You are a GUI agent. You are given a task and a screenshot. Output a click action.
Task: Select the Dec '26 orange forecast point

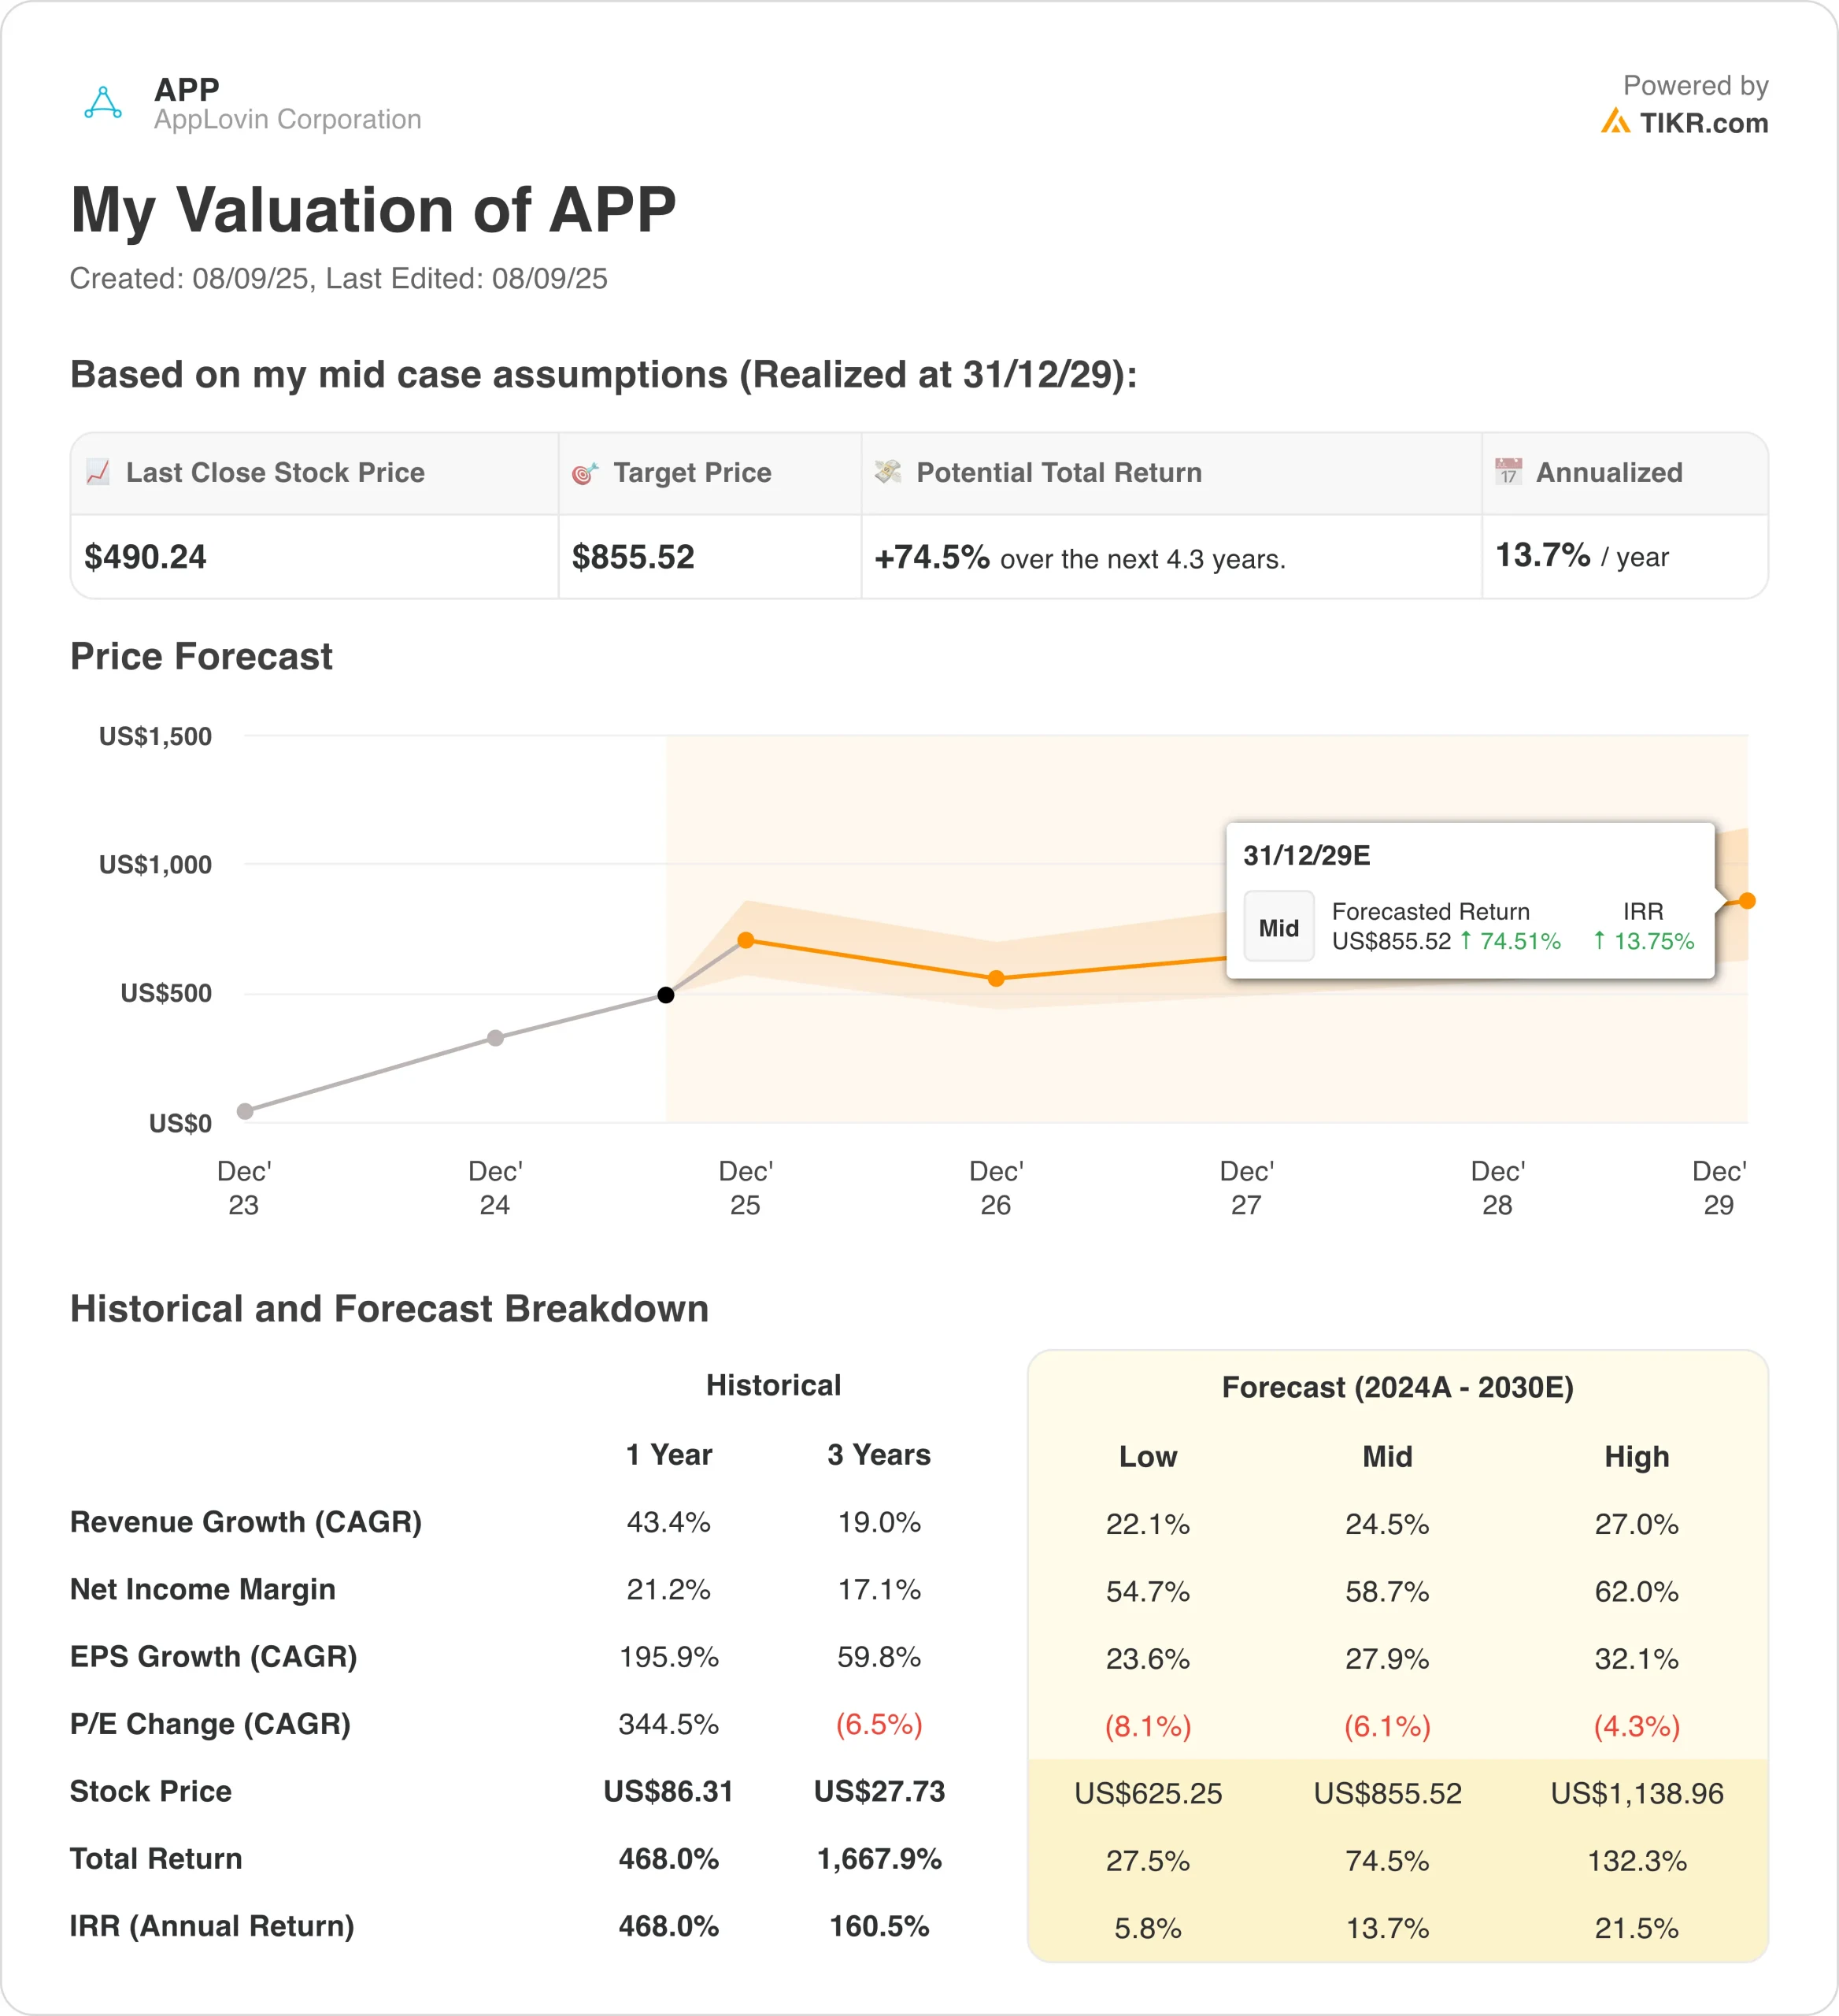(x=997, y=978)
